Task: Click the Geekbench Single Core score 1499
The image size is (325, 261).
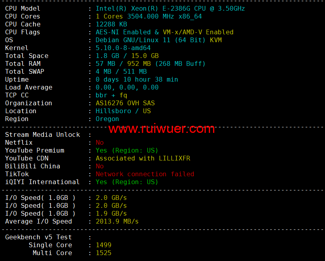Action: pos(104,245)
